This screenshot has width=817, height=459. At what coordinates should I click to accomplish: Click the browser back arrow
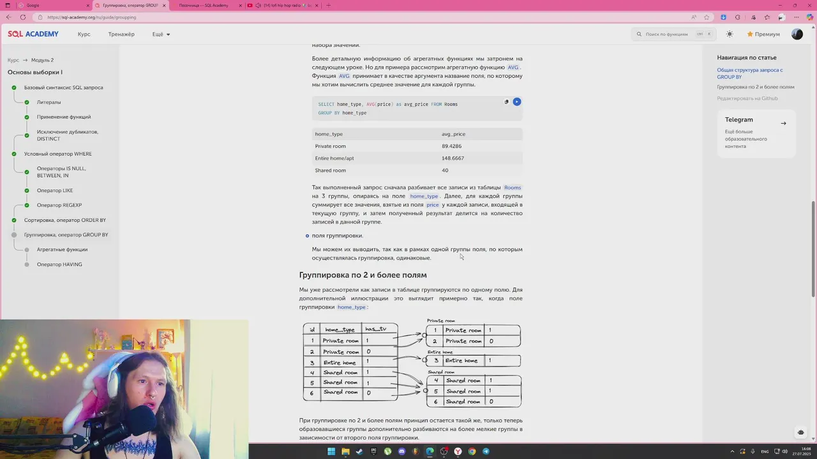point(8,17)
